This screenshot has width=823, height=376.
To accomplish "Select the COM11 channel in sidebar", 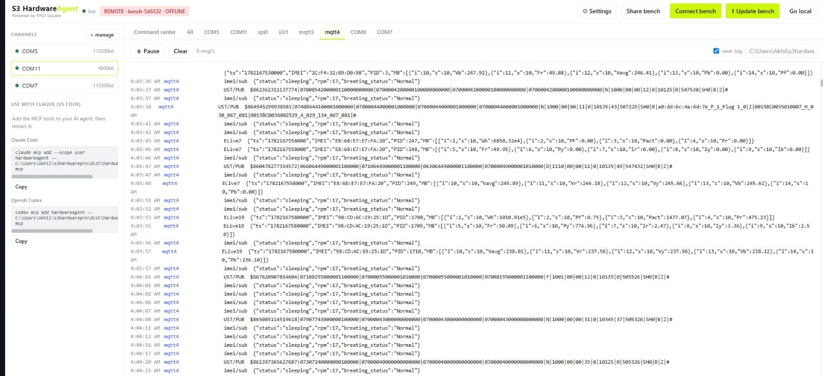I will (x=64, y=68).
